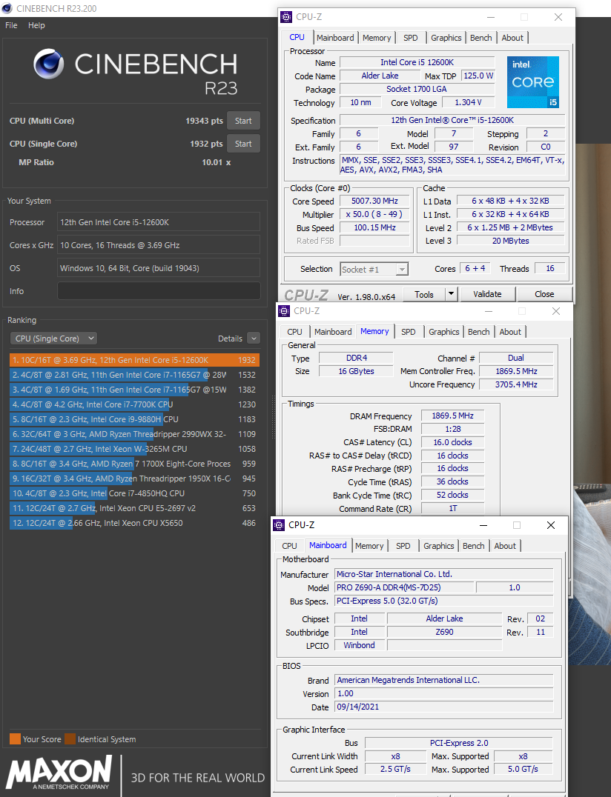The image size is (611, 797).
Task: Select ranking entry 8 Ryzen 7 1700X
Action: click(x=134, y=464)
